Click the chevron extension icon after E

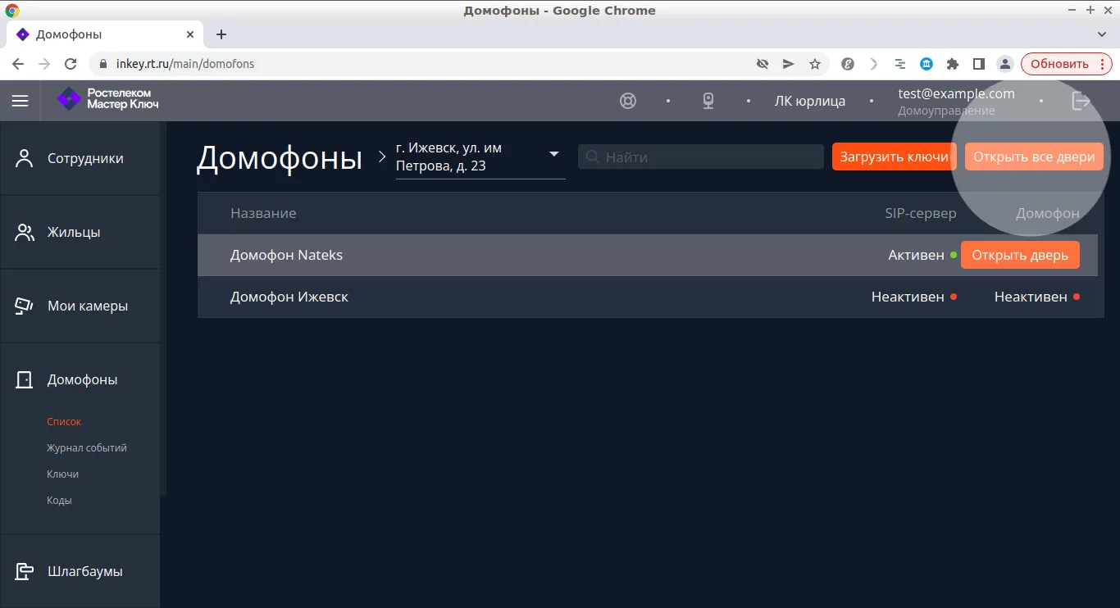(x=874, y=64)
